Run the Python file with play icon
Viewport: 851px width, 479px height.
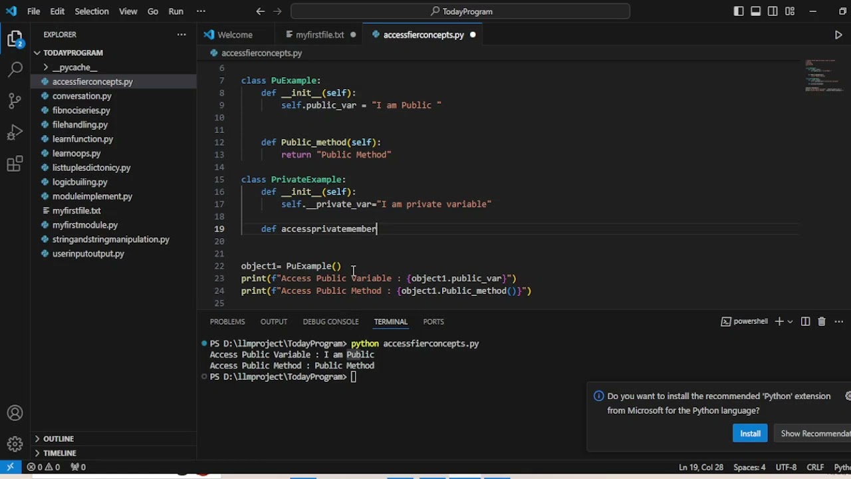click(x=838, y=35)
